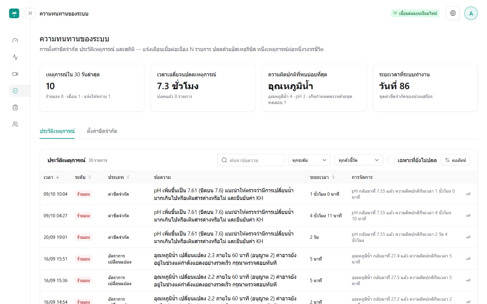Focus the ค้นหาข้อความ search field
Screen dimensions: 487x304
click(x=251, y=160)
